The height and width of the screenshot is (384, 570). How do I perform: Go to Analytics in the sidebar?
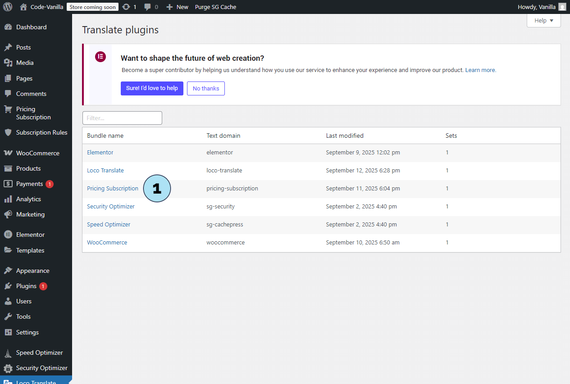pyautogui.click(x=28, y=199)
